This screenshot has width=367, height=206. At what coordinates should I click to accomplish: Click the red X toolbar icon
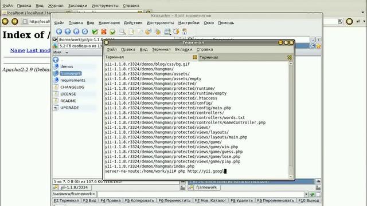104,31
